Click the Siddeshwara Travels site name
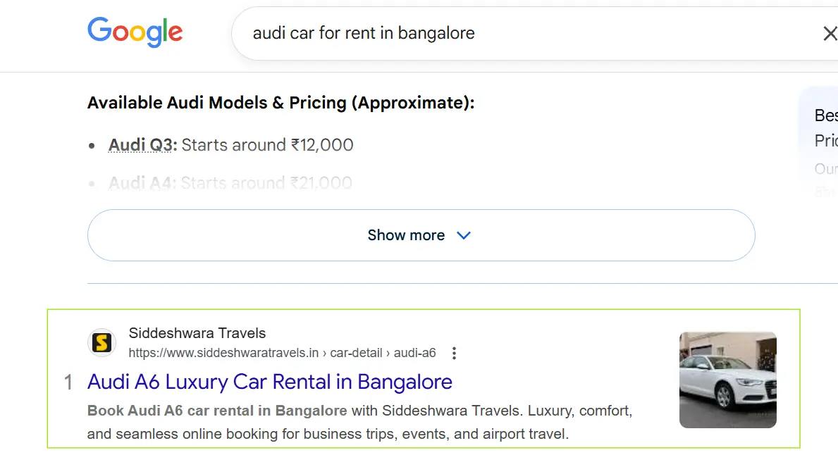The height and width of the screenshot is (455, 838). click(197, 333)
